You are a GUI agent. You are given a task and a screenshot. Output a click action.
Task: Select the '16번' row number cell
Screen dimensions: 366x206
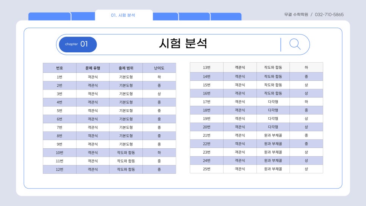click(x=206, y=93)
